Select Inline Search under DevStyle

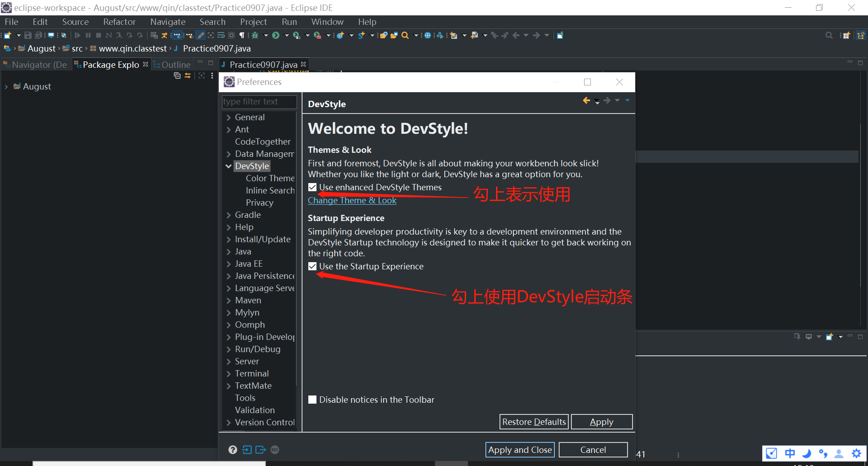click(x=270, y=191)
